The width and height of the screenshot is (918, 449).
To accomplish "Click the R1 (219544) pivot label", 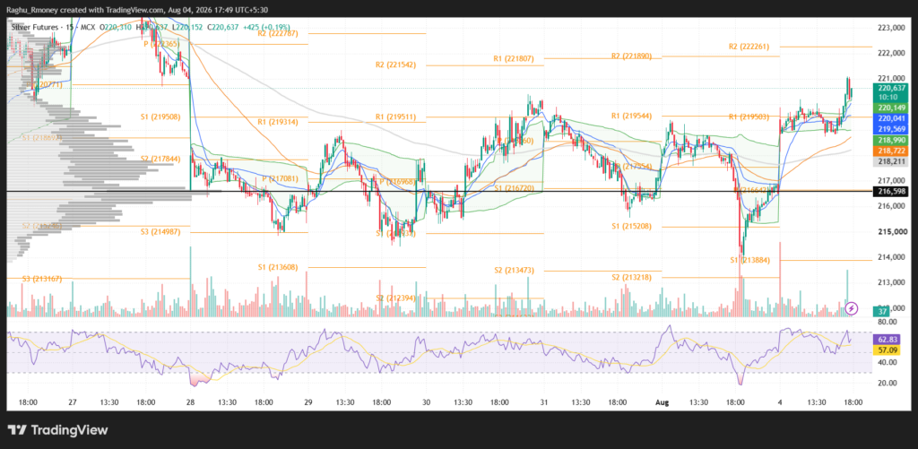I will point(632,116).
